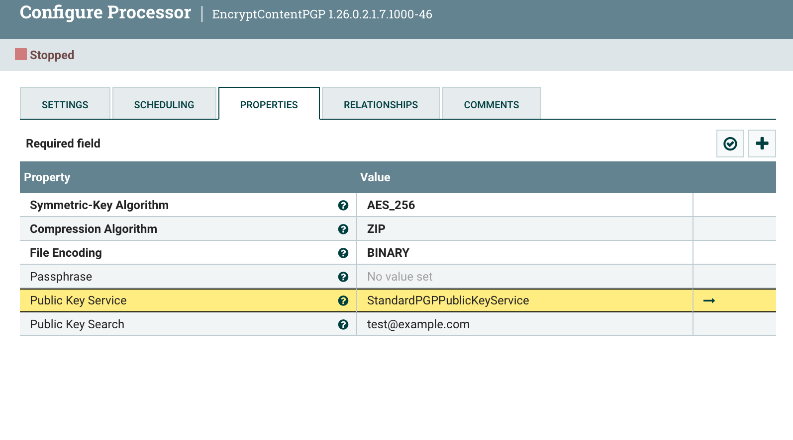Select the File Encoding property name
This screenshot has height=440, width=793.
pyautogui.click(x=66, y=253)
